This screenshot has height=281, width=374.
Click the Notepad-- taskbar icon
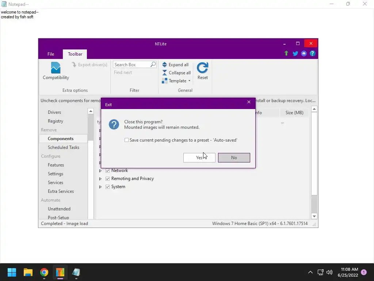click(76, 272)
